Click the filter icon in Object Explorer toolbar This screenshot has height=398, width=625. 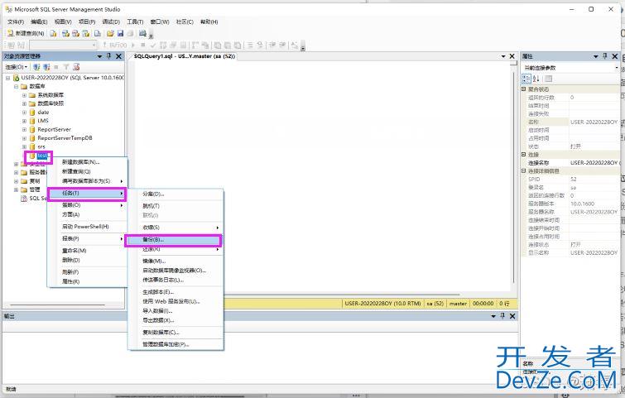[x=67, y=66]
